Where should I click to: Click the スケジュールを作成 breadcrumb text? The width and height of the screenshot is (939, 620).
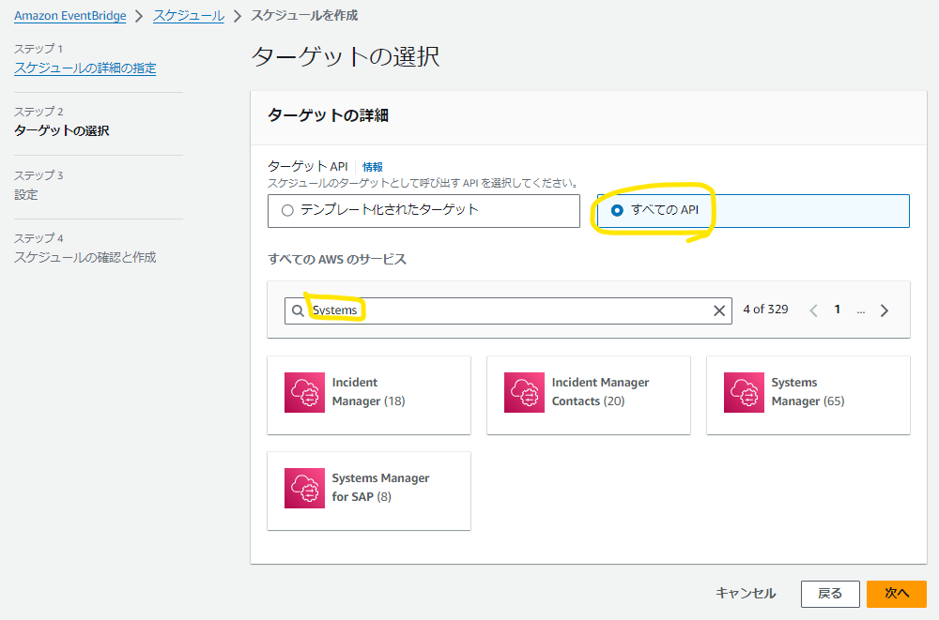(x=304, y=16)
